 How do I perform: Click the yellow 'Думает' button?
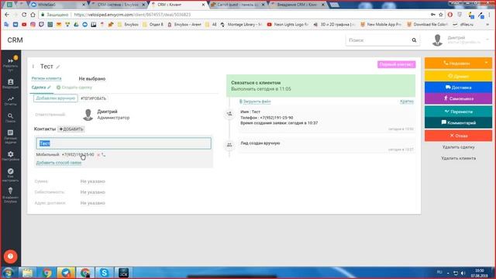click(x=458, y=76)
